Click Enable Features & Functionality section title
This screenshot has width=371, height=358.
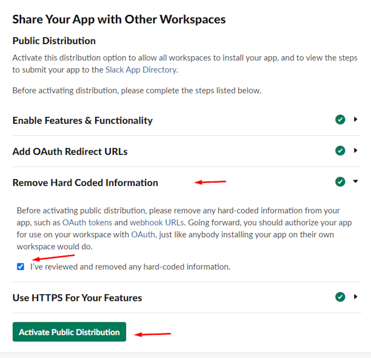83,121
